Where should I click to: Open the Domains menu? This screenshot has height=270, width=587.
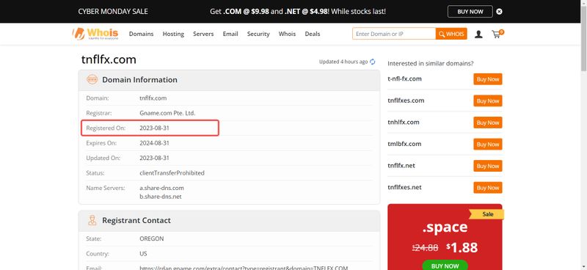point(141,34)
